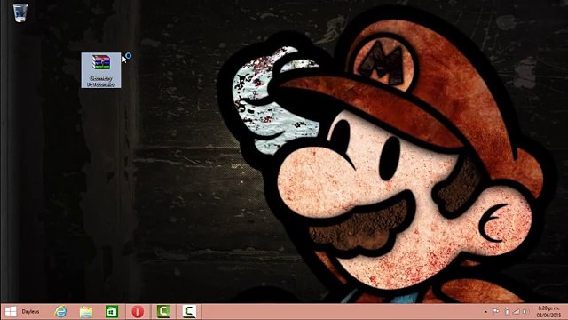Click the battery icon in the tray
This screenshot has height=320, width=568.
[x=507, y=312]
